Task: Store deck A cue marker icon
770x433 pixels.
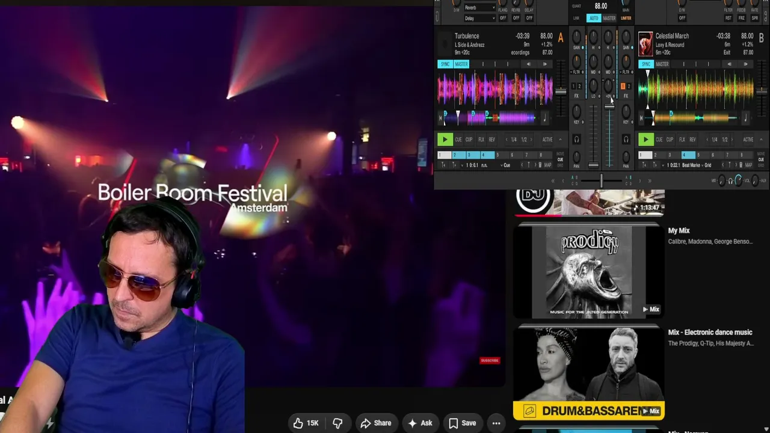Action: pos(529,165)
